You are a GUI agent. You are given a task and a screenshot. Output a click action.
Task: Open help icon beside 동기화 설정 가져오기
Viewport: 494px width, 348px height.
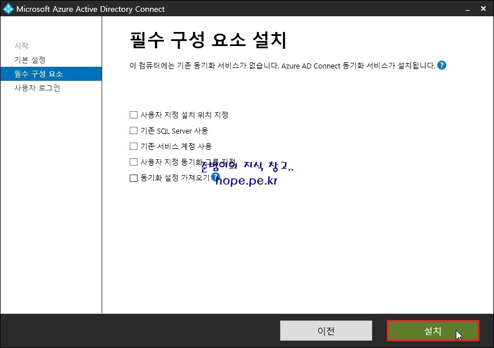(215, 177)
